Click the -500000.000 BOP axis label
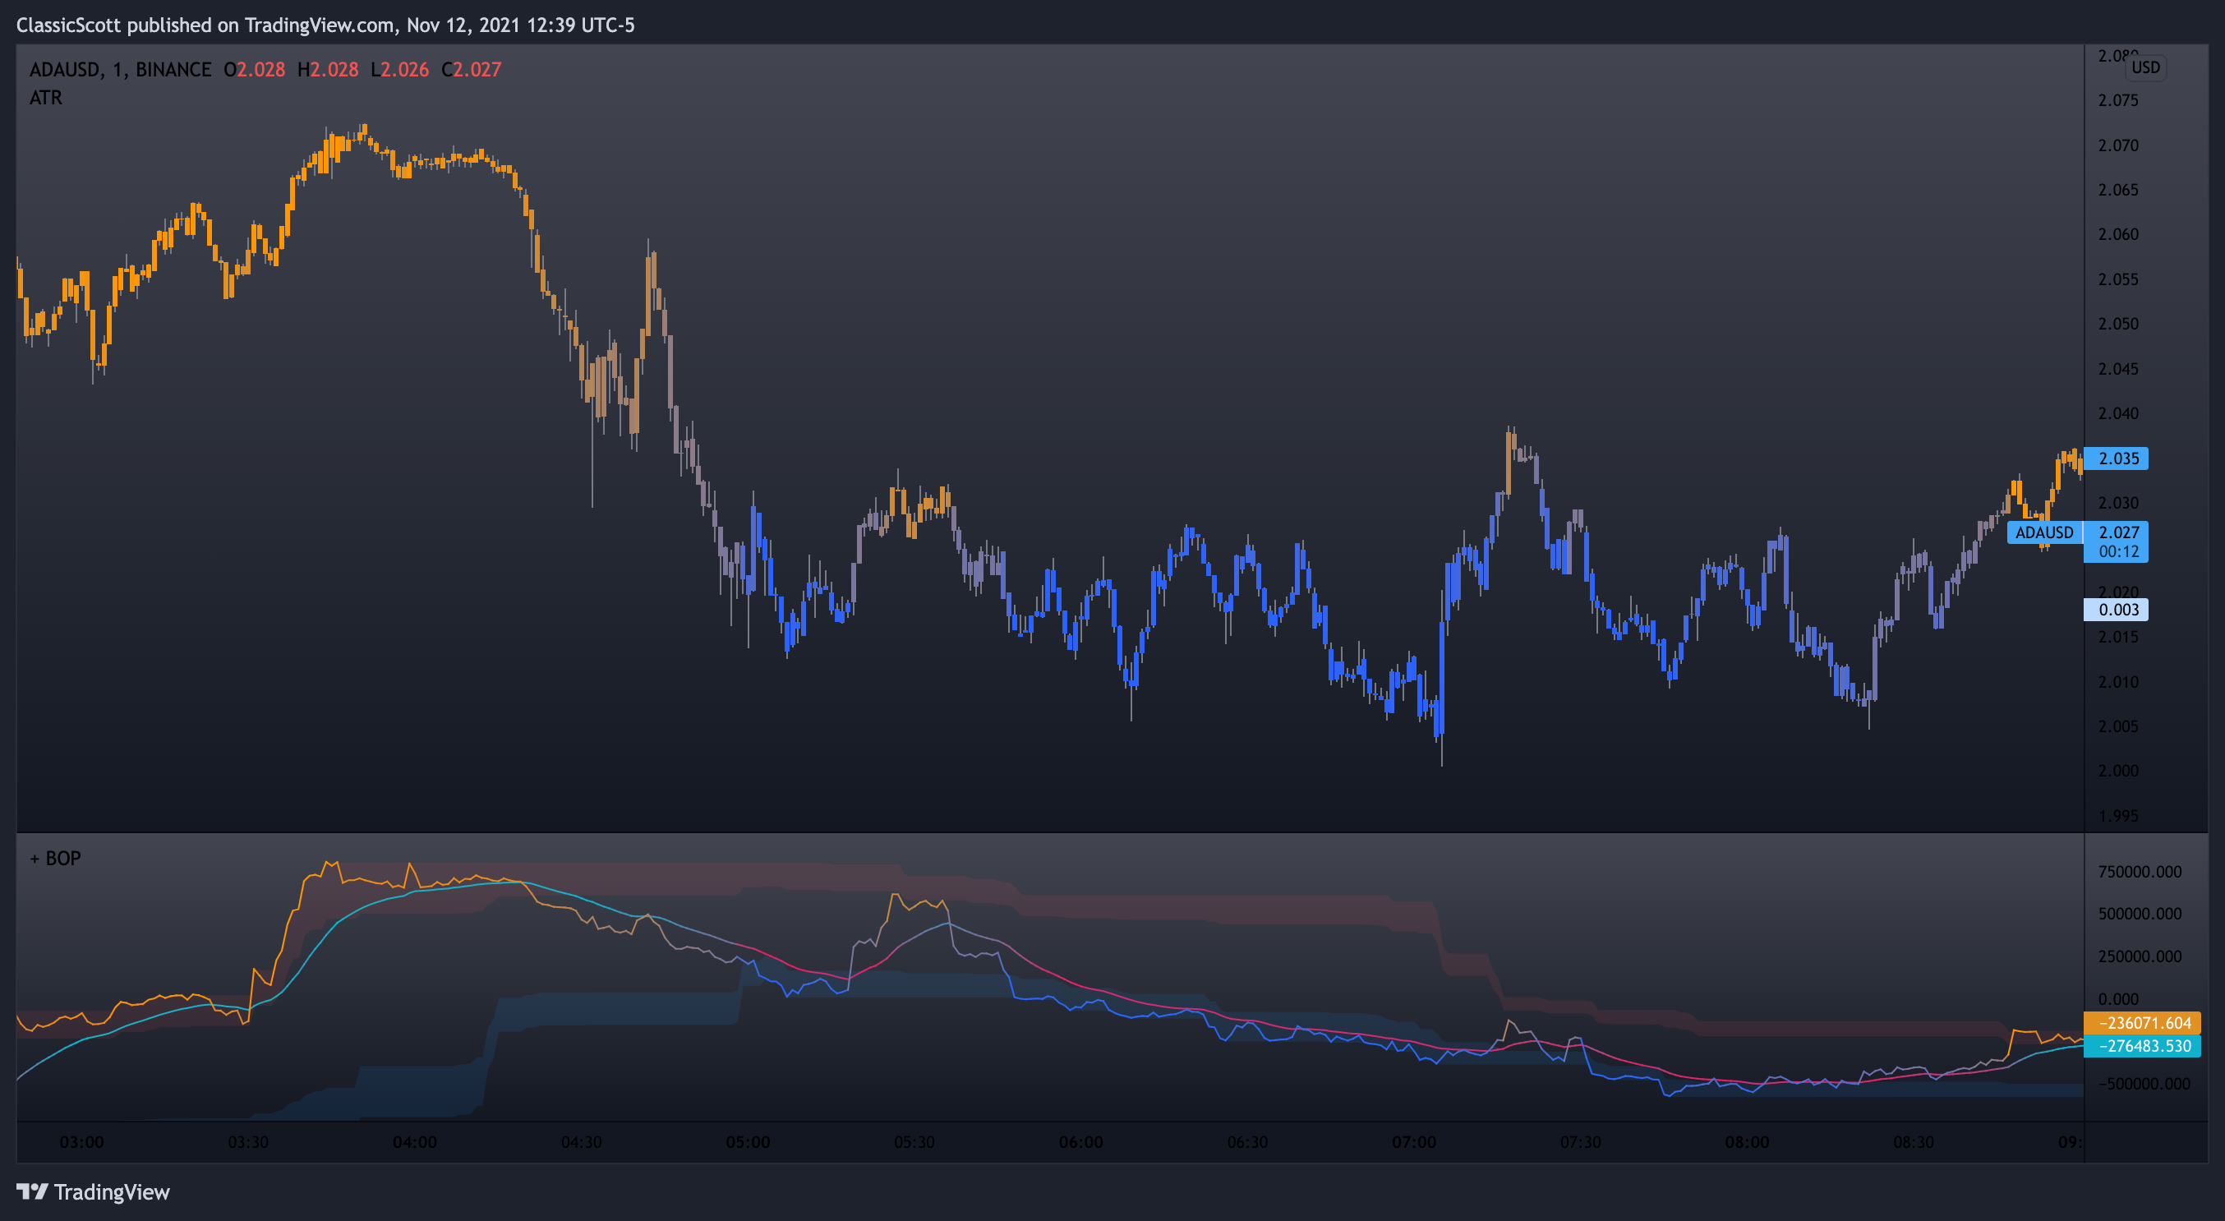Screen dimensions: 2225x1221 (x=2143, y=1084)
